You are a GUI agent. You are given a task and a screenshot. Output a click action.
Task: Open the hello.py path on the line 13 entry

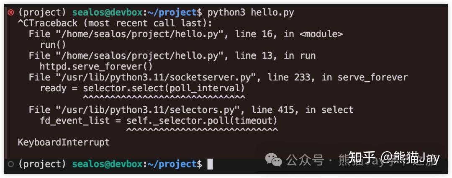point(136,56)
